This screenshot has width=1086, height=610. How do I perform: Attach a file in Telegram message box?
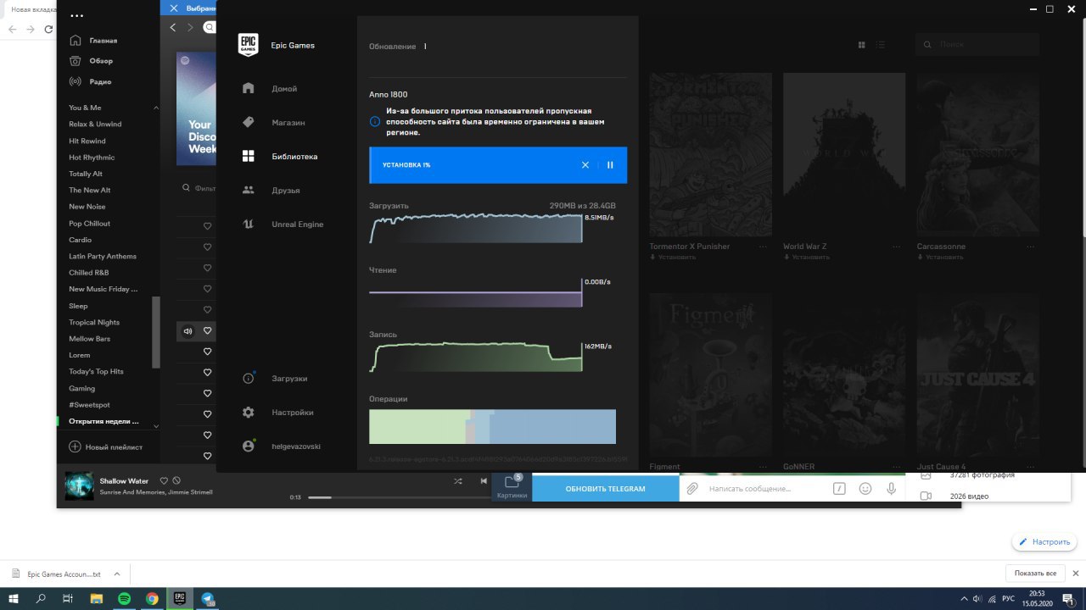coord(692,489)
